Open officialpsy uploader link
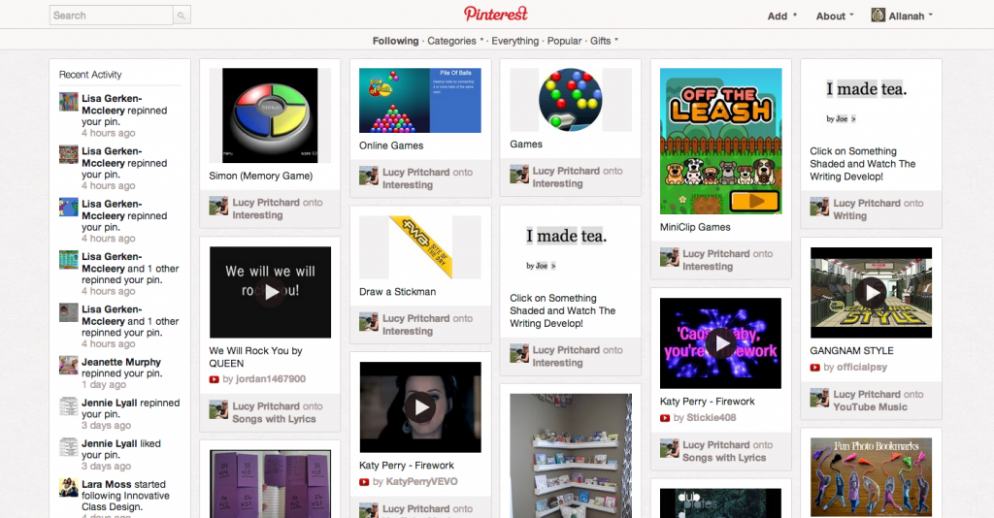 click(862, 367)
